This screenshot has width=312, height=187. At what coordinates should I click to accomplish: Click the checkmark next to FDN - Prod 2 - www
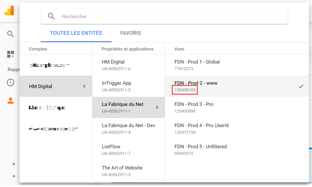[301, 86]
